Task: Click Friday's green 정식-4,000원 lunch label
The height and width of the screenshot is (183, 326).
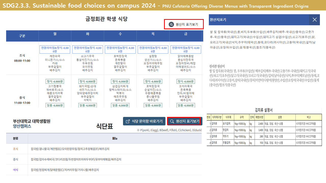Action: (x=186, y=81)
